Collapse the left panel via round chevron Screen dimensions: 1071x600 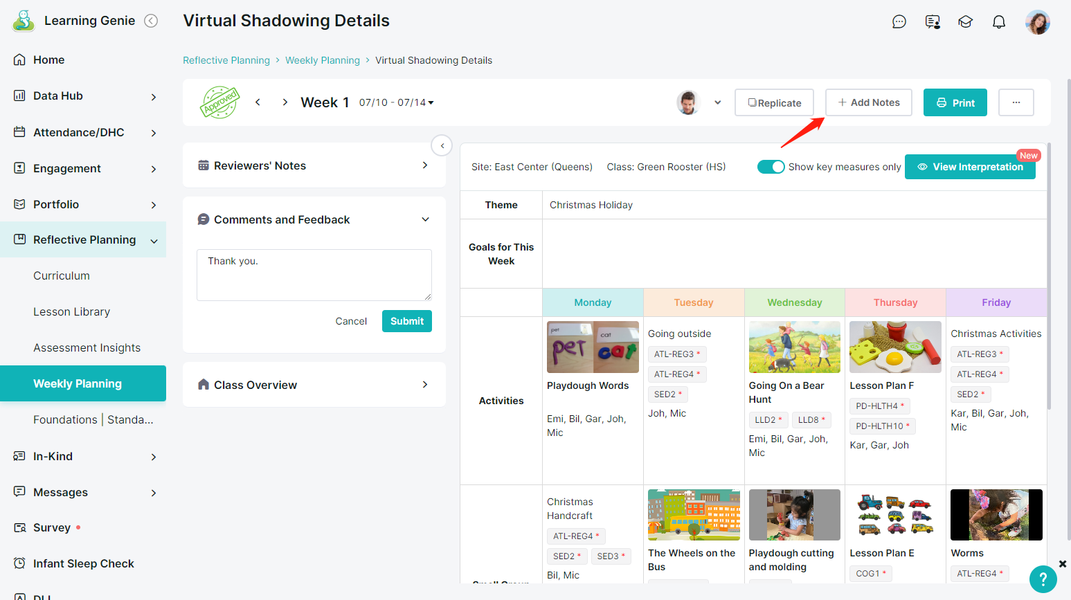[442, 145]
